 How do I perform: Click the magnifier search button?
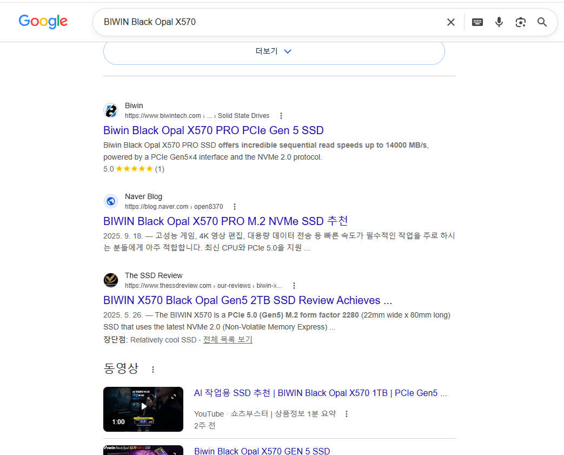click(x=542, y=22)
